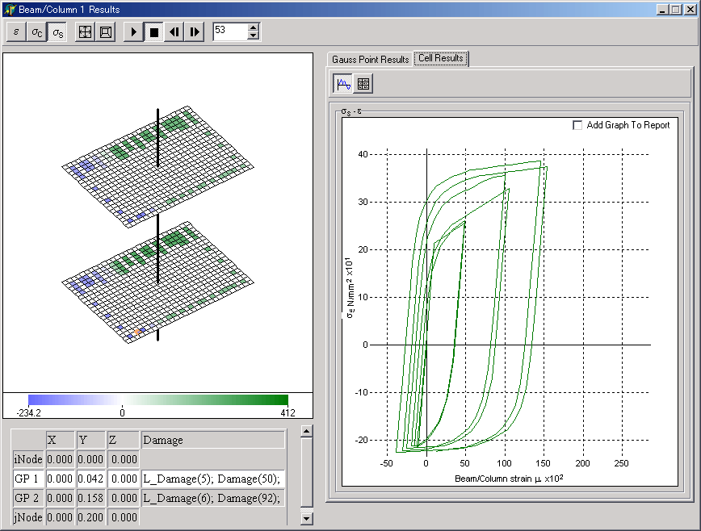Play the results animation
Viewport: 701px width, 531px height.
(133, 32)
